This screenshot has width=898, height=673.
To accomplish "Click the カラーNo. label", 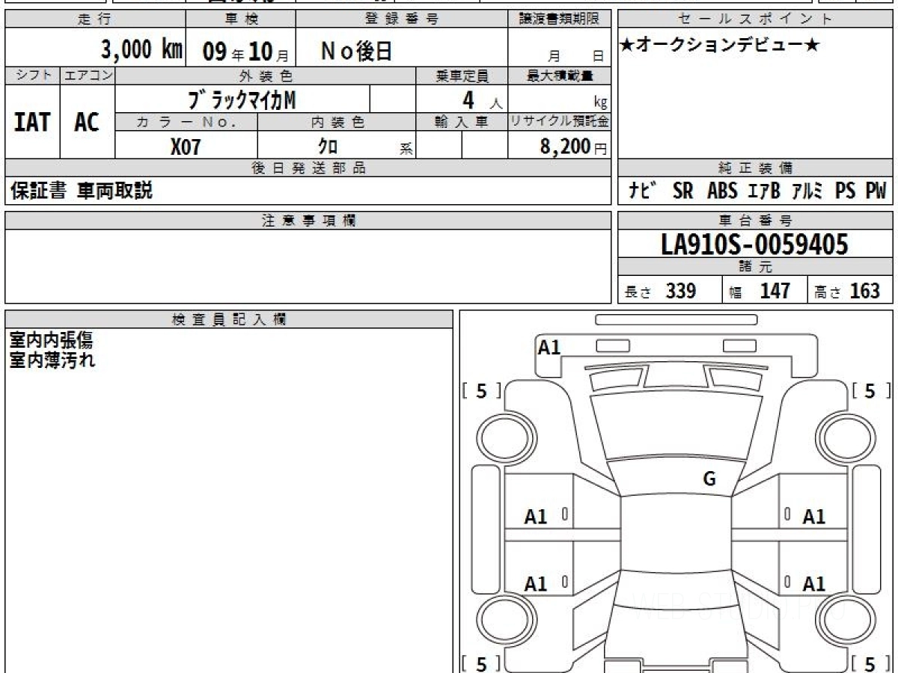I will click(x=186, y=123).
